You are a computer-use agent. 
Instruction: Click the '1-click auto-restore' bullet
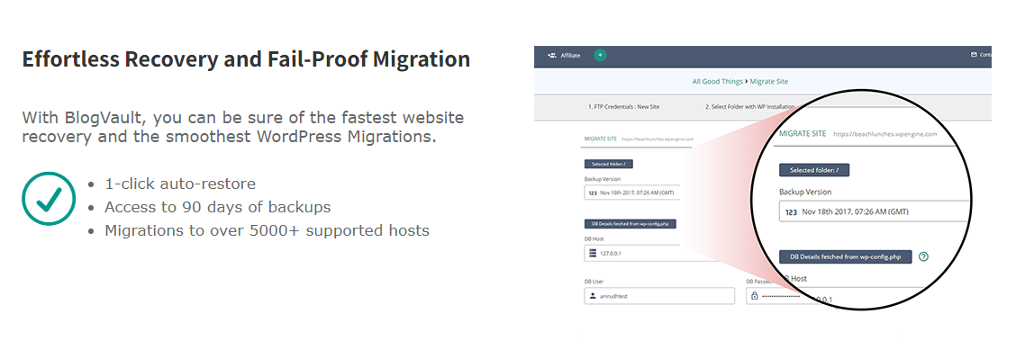pos(180,184)
